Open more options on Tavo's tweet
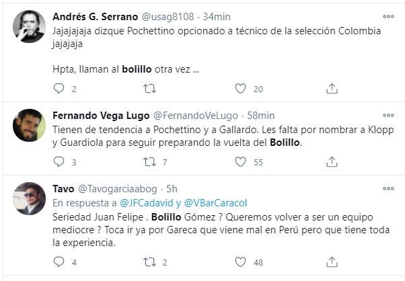The image size is (405, 281). coord(388,190)
